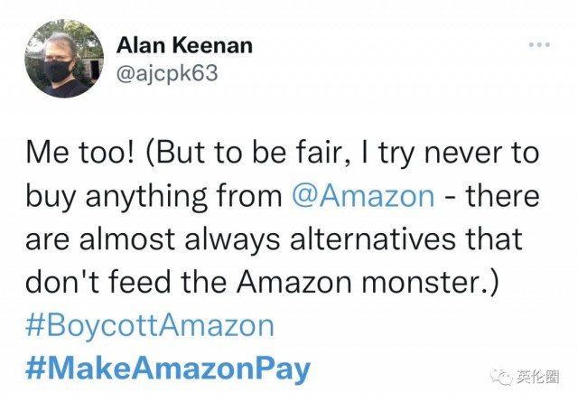The height and width of the screenshot is (402, 578).
Task: Click the phrase "don't feed the"
Action: 126,282
